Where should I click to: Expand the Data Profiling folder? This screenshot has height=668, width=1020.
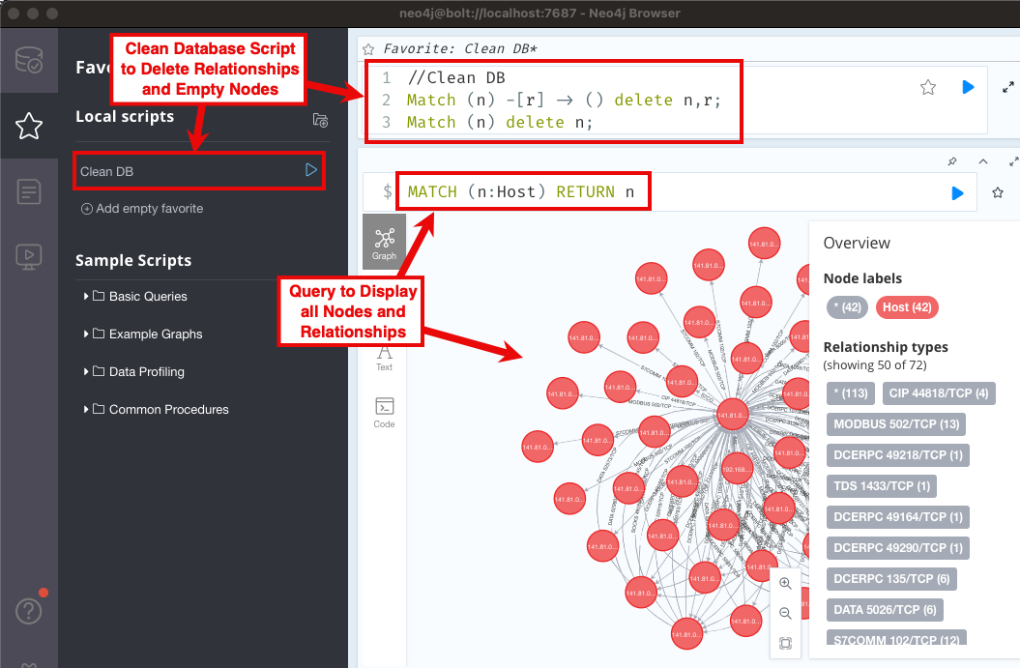(134, 372)
